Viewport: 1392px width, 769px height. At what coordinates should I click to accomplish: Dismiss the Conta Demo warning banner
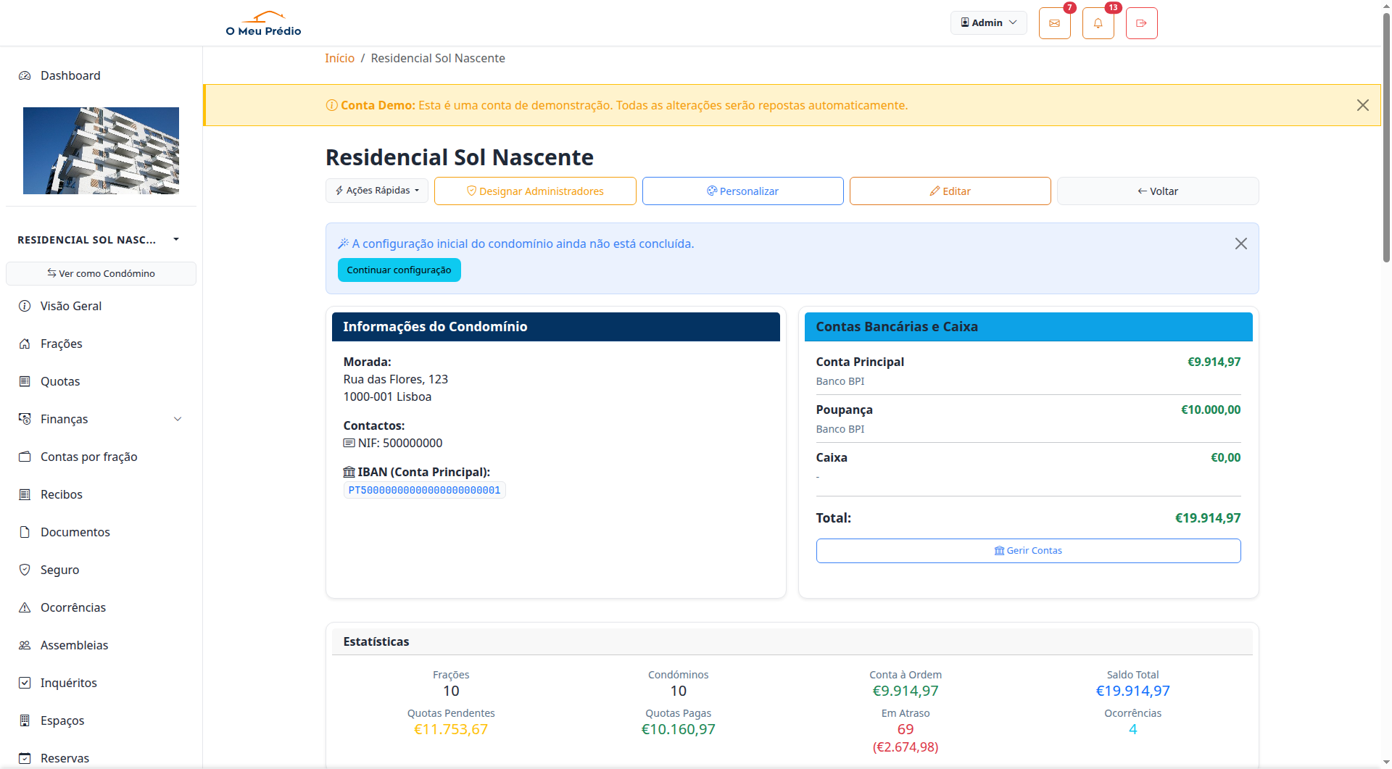click(1362, 105)
